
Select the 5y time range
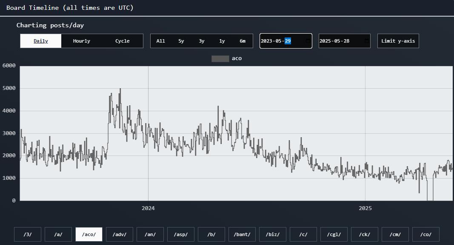pyautogui.click(x=181, y=41)
